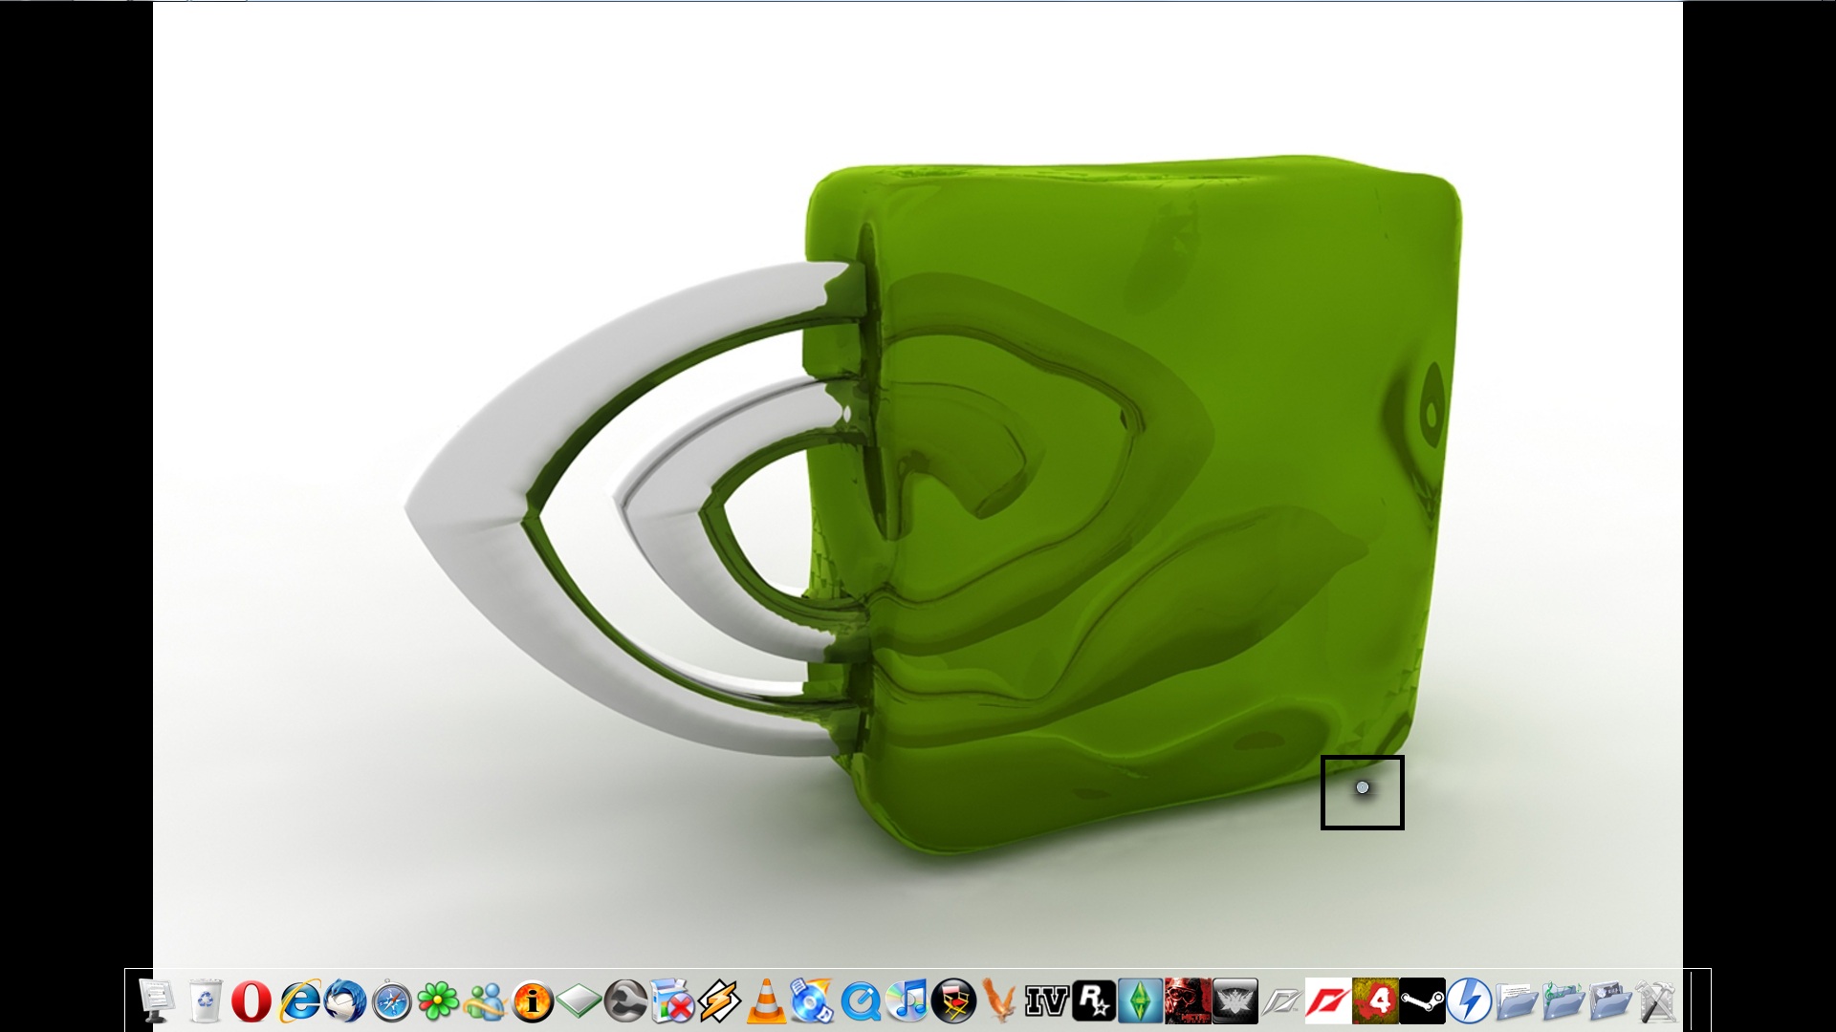
Task: Launch Winamp lightning bolt icon
Action: point(719,1000)
